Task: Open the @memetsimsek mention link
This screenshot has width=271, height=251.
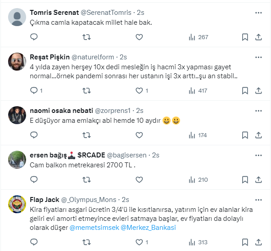Action: (x=94, y=228)
